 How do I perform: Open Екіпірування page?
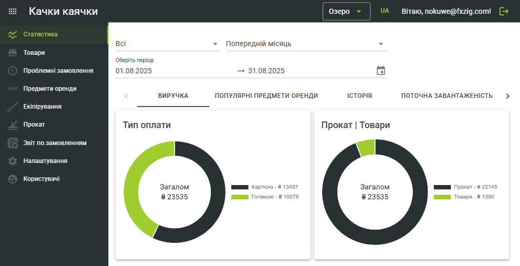[54, 106]
